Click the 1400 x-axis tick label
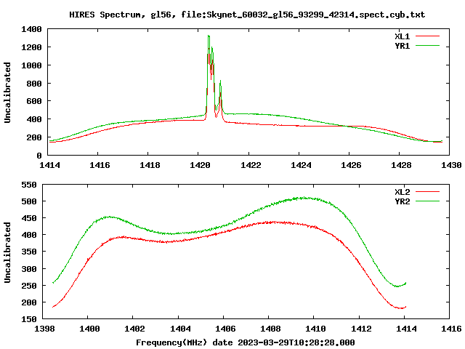This screenshot has height=349, width=465. [89, 329]
